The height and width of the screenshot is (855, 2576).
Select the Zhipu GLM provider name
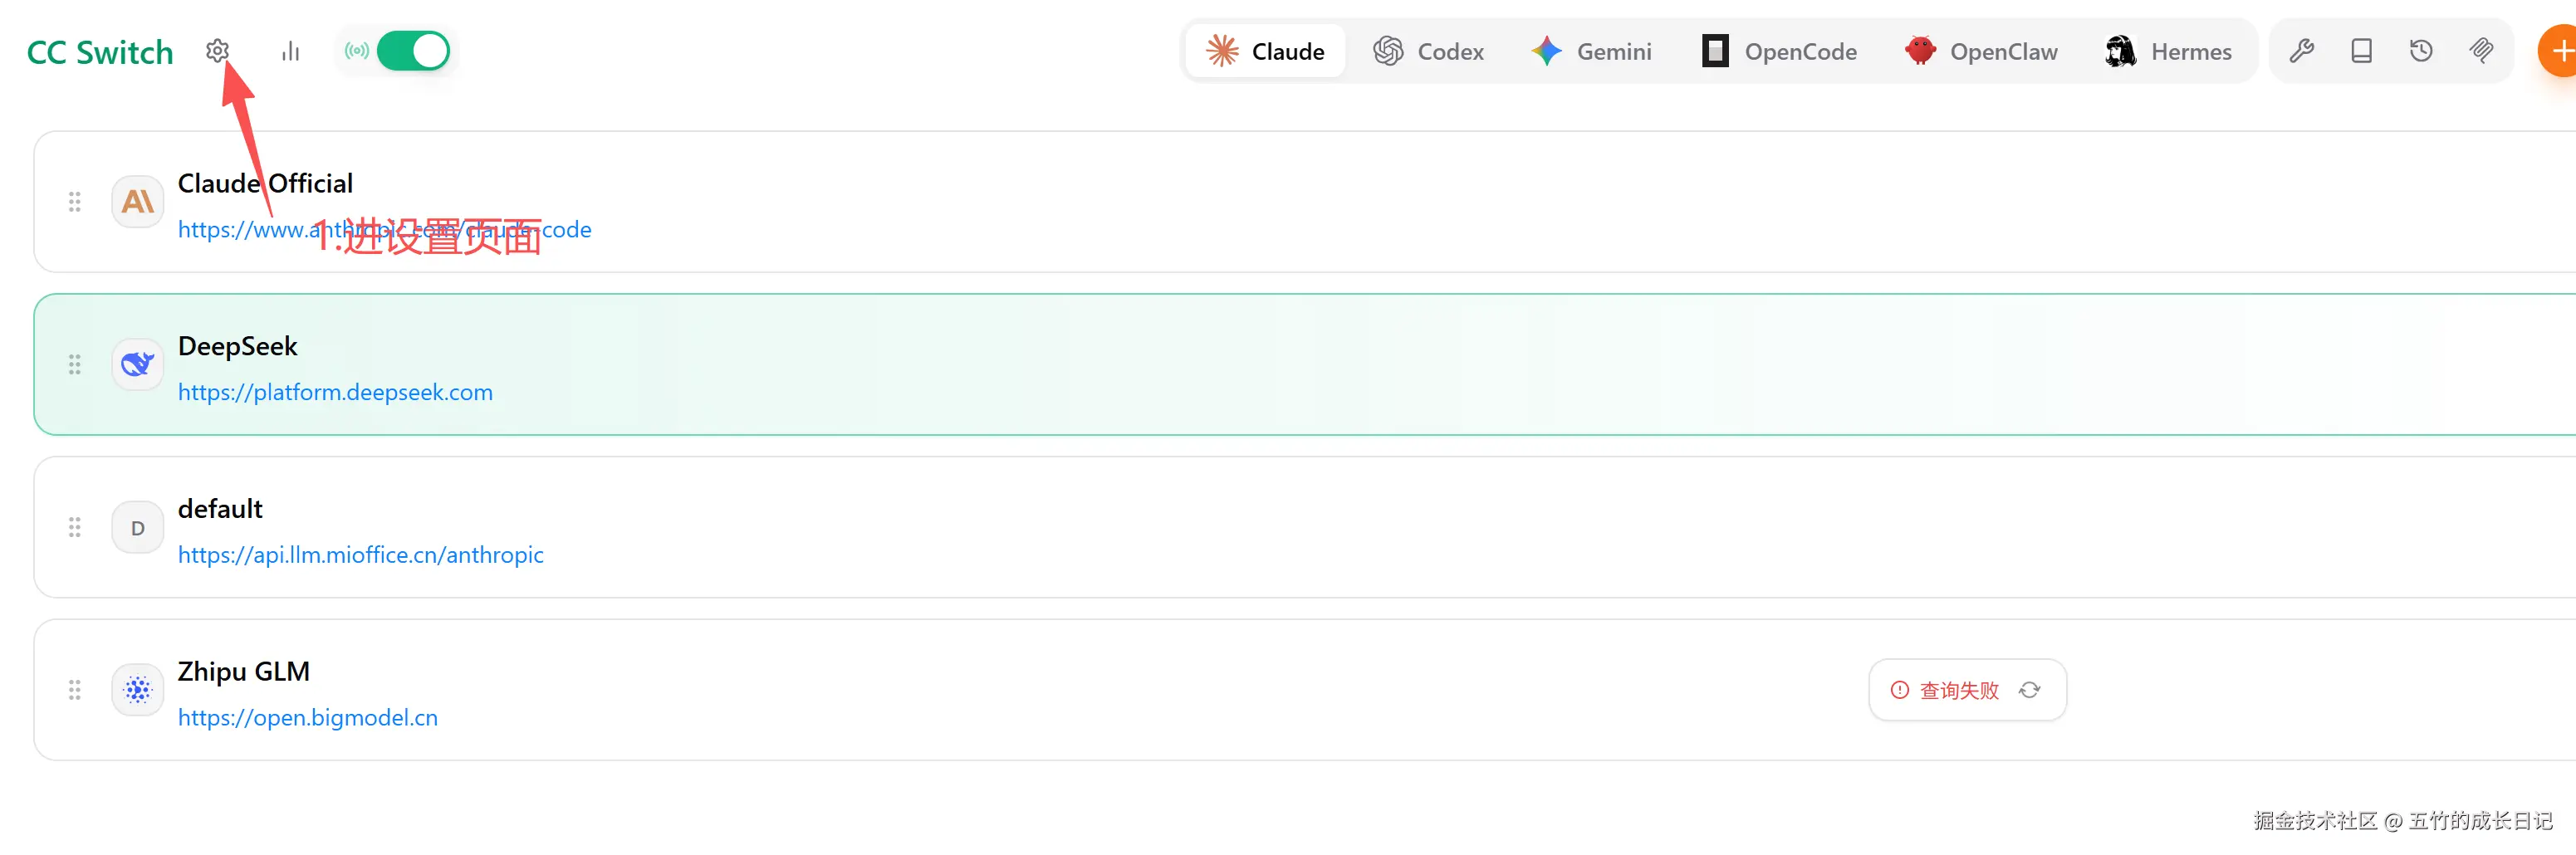[x=244, y=672]
